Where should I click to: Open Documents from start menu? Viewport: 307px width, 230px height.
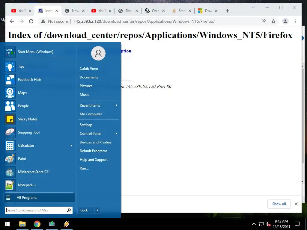89,77
